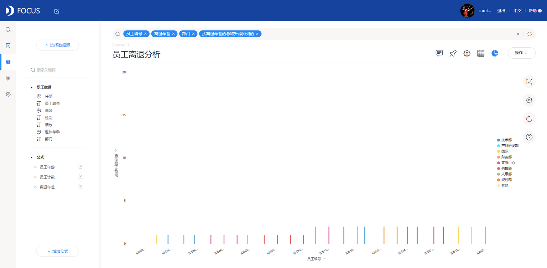
Task: Open the comment bubble icon above chart
Action: click(439, 53)
